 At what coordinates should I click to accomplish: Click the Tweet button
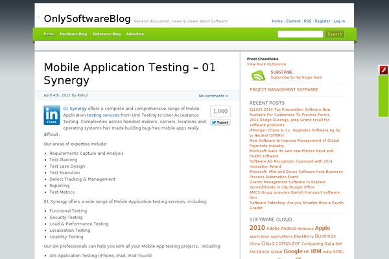click(x=220, y=122)
